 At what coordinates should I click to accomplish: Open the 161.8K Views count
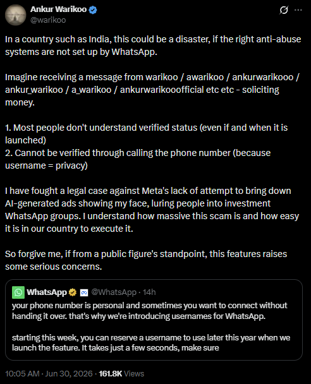tap(121, 374)
